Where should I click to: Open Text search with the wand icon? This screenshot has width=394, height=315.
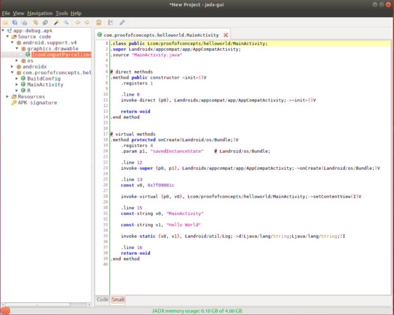(x=57, y=22)
